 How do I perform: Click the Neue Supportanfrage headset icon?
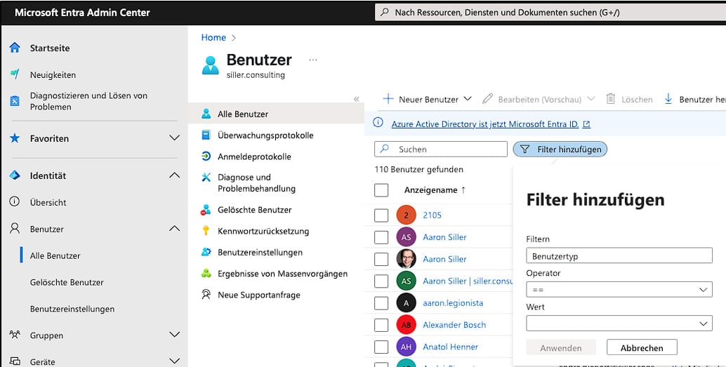pyautogui.click(x=206, y=294)
